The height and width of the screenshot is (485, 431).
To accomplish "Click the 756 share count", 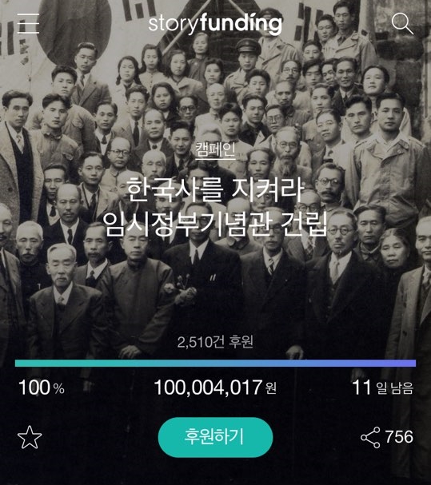I will [399, 437].
